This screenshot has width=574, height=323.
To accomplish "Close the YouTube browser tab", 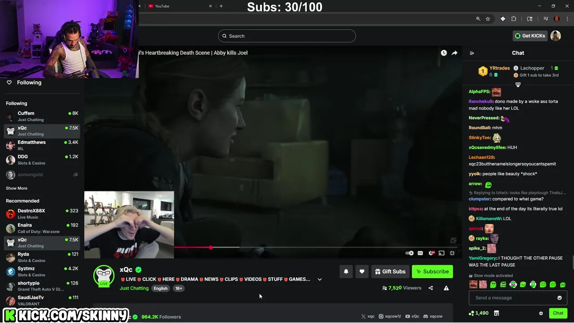I will pos(211,6).
